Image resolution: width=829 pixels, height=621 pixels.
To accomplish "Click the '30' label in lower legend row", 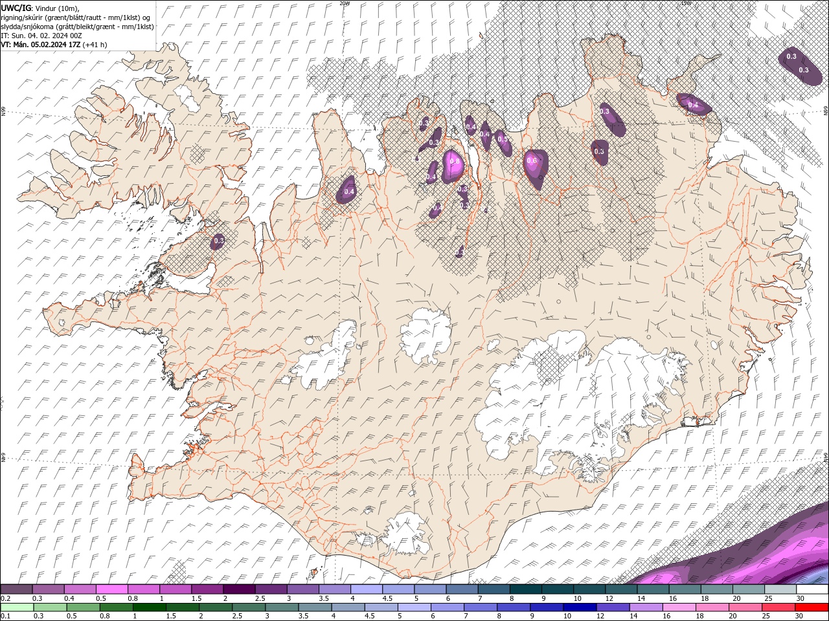I will point(799,616).
